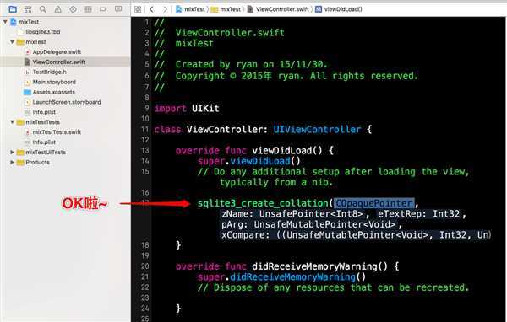
Task: Open the Symbol navigator icon
Action: click(28, 9)
